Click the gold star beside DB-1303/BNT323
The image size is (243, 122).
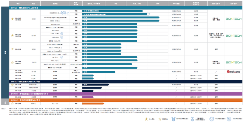tap(12, 19)
